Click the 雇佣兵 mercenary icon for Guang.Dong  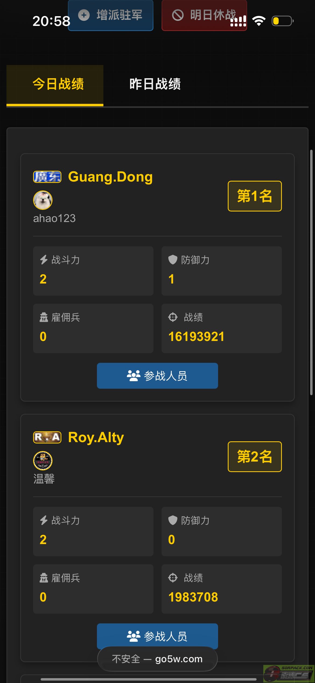[44, 317]
